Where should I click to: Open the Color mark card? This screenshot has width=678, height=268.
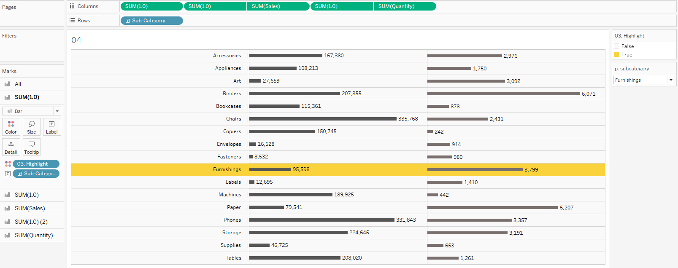[11, 127]
